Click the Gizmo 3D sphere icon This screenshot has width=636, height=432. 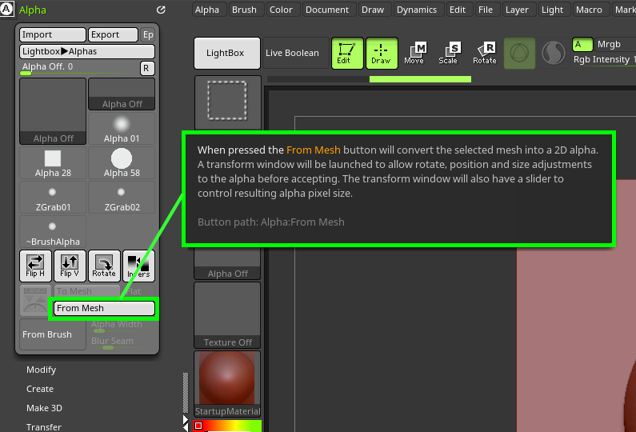coord(519,53)
